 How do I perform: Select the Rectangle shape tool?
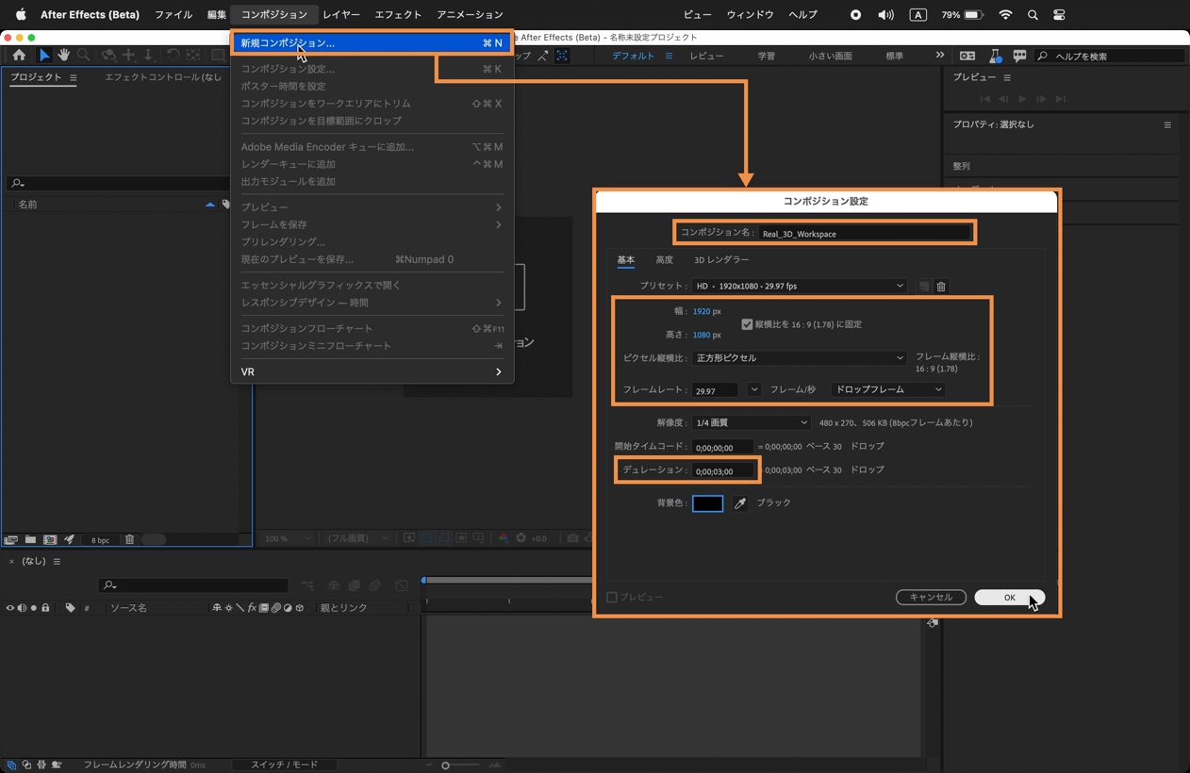pos(218,56)
